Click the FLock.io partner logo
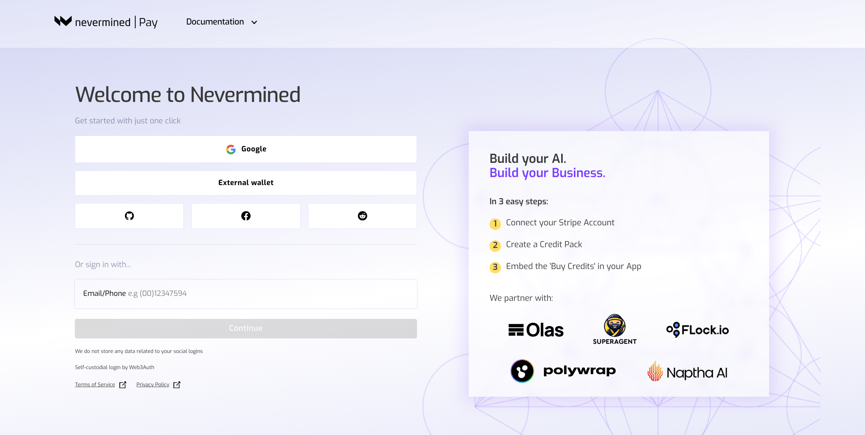 click(x=697, y=330)
